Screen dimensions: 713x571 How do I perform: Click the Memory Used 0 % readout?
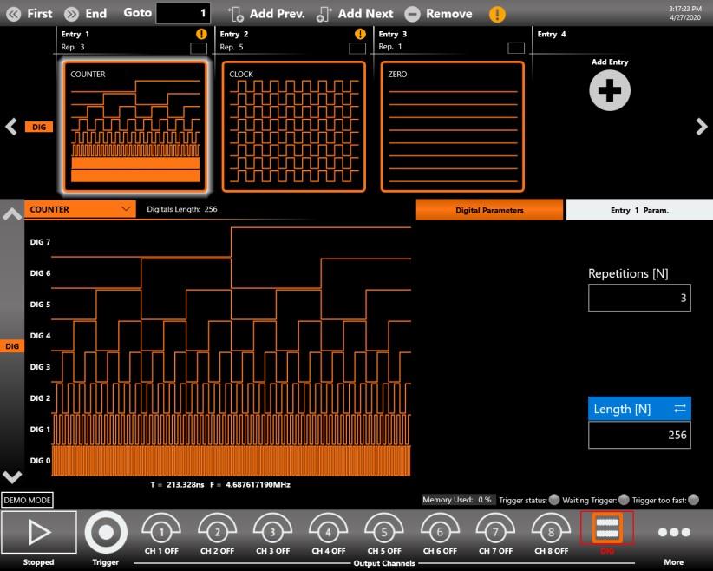coord(457,500)
